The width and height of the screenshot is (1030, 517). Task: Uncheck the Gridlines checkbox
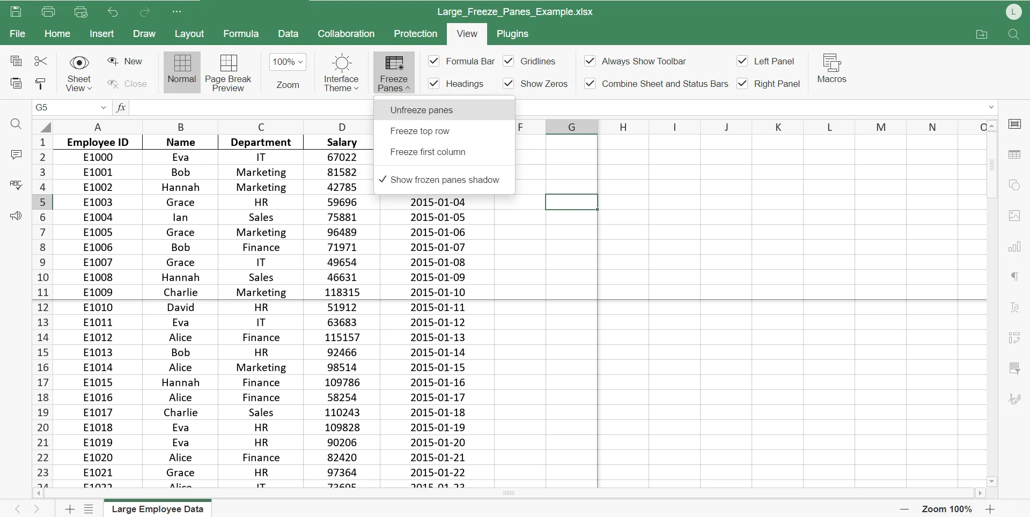tap(509, 61)
